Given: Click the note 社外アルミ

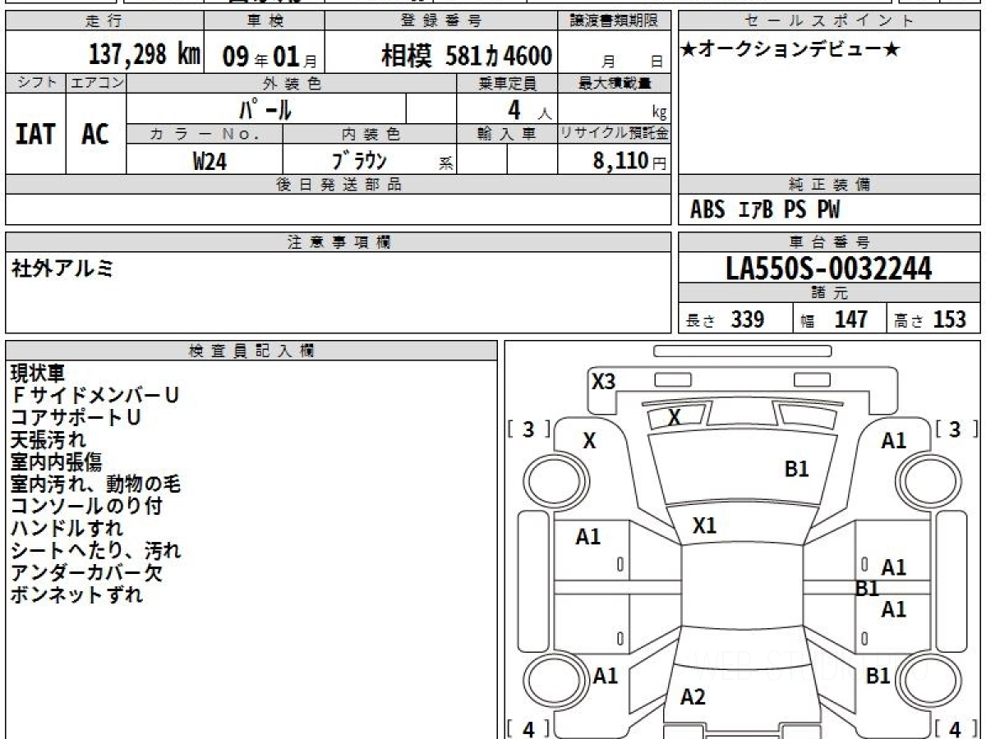Looking at the screenshot, I should [x=62, y=268].
